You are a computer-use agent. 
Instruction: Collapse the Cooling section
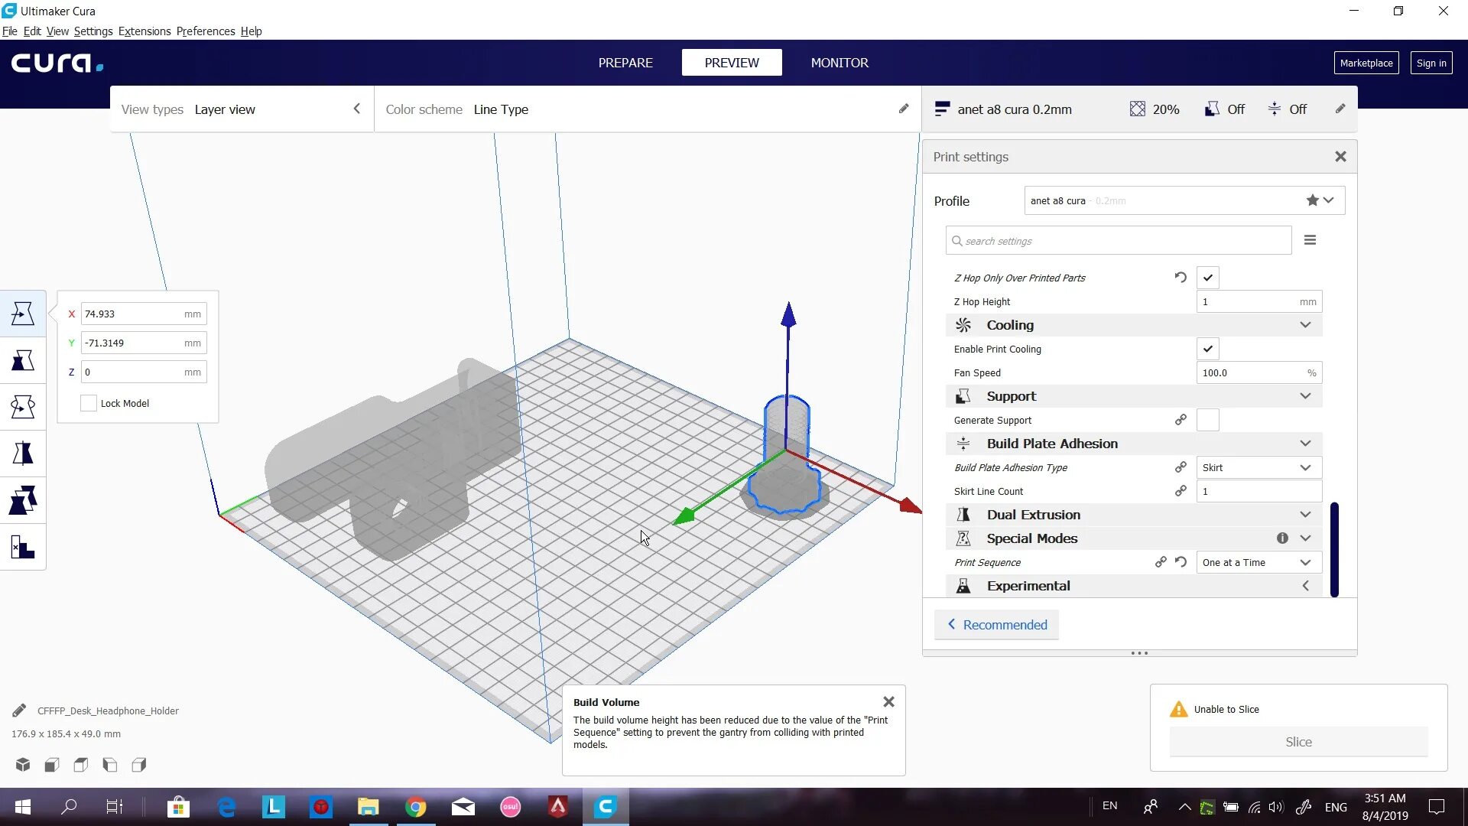(1305, 325)
